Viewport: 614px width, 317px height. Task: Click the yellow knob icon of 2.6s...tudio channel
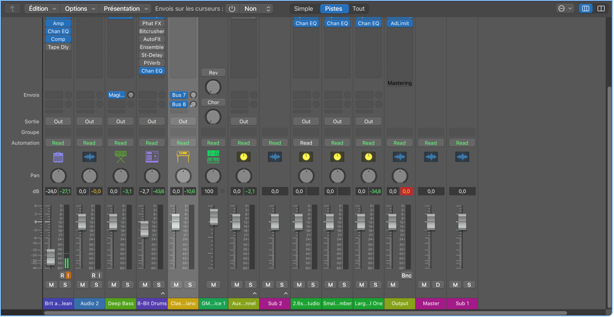[x=306, y=157]
